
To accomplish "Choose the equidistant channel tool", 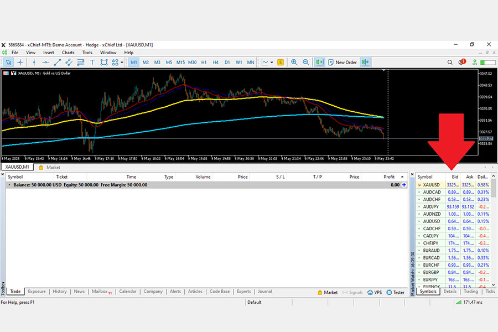I will (x=69, y=63).
